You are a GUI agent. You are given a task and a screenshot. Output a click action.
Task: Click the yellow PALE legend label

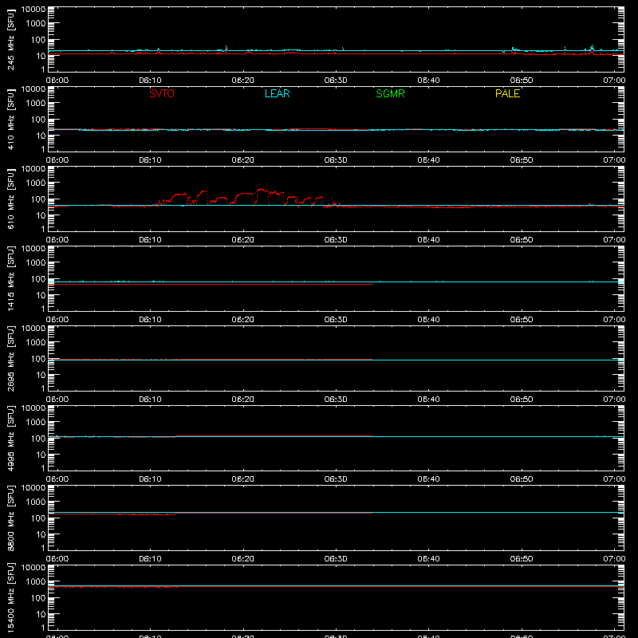click(507, 93)
